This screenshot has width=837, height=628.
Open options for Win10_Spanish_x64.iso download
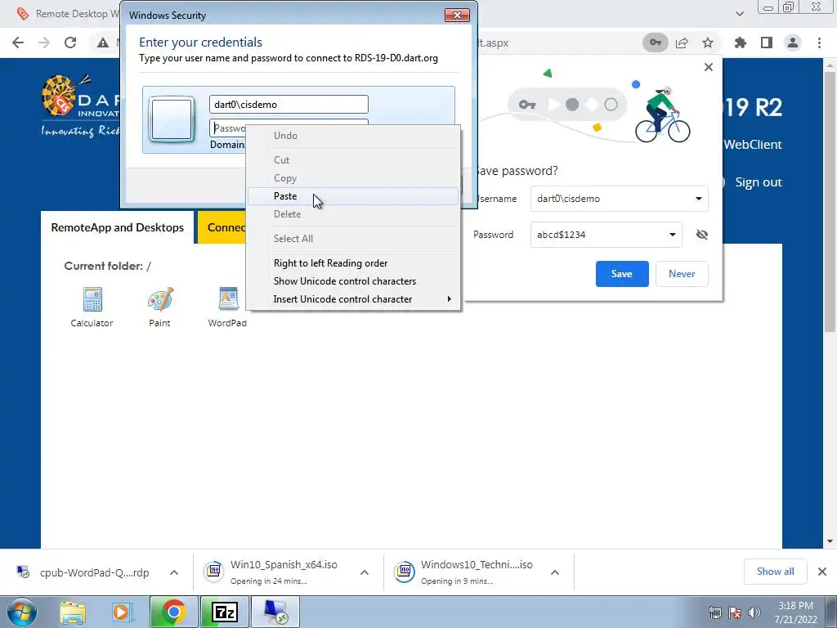(365, 572)
